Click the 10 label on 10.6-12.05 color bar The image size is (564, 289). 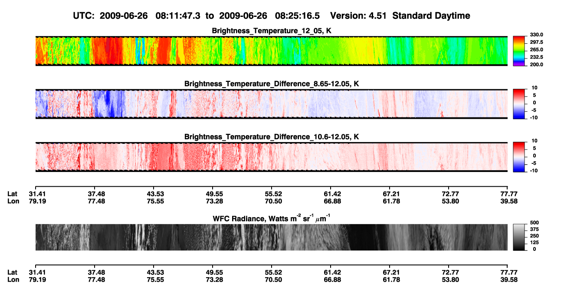tap(534, 141)
